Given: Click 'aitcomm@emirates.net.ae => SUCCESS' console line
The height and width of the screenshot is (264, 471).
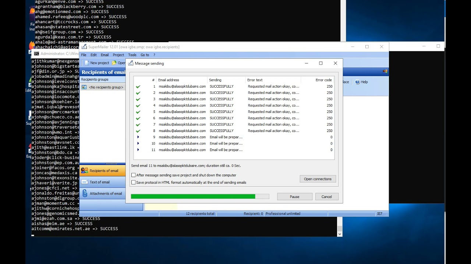Looking at the screenshot, I should [x=75, y=228].
